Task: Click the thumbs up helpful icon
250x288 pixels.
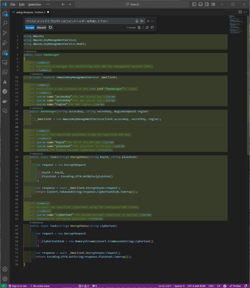Action: point(147,28)
